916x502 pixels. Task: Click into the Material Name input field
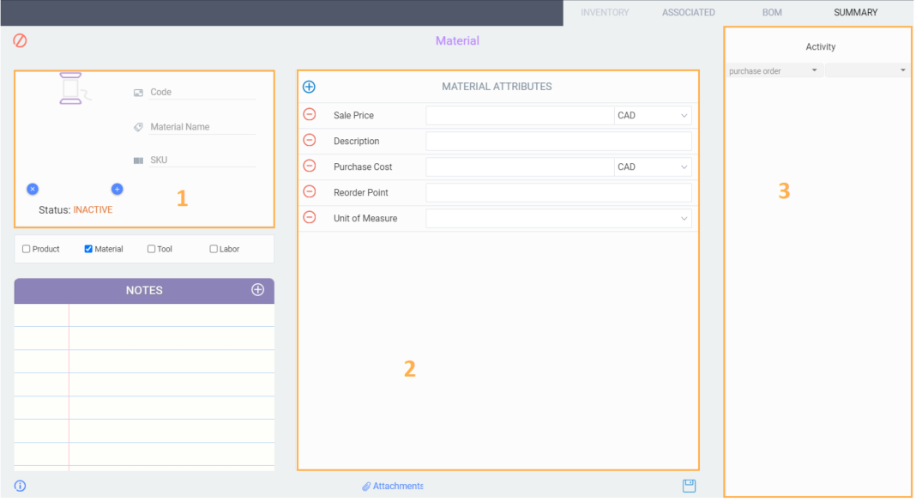pyautogui.click(x=202, y=127)
